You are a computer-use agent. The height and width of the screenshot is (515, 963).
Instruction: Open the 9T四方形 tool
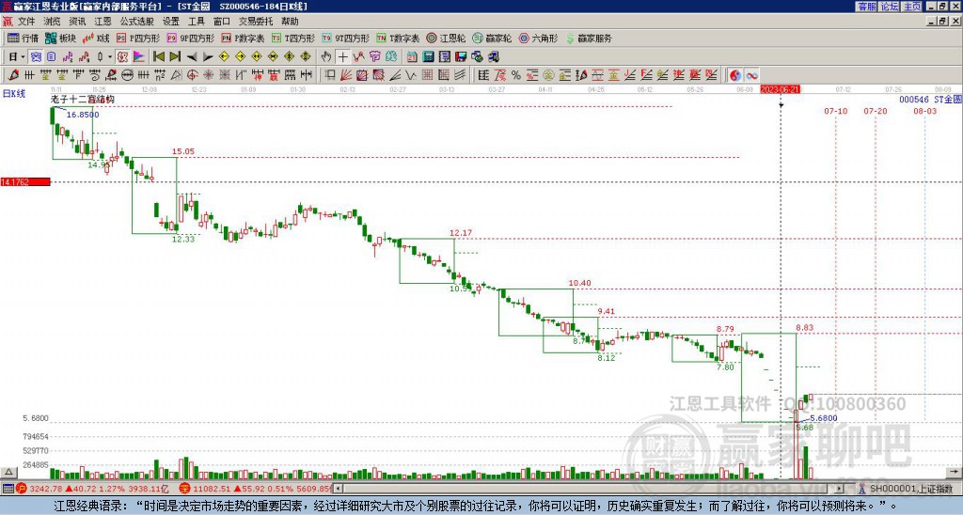346,38
